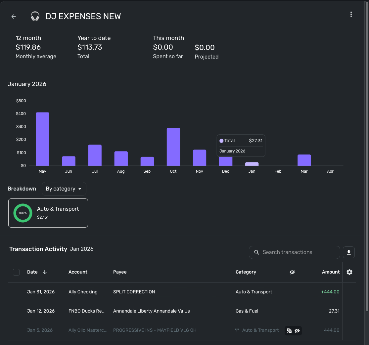Download transactions with the export icon
Viewport: 369px width, 345px height.
pos(348,252)
